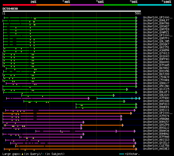Click the arrowhead ending A7P874's purple alignment
174x156 pixels.
122,116
